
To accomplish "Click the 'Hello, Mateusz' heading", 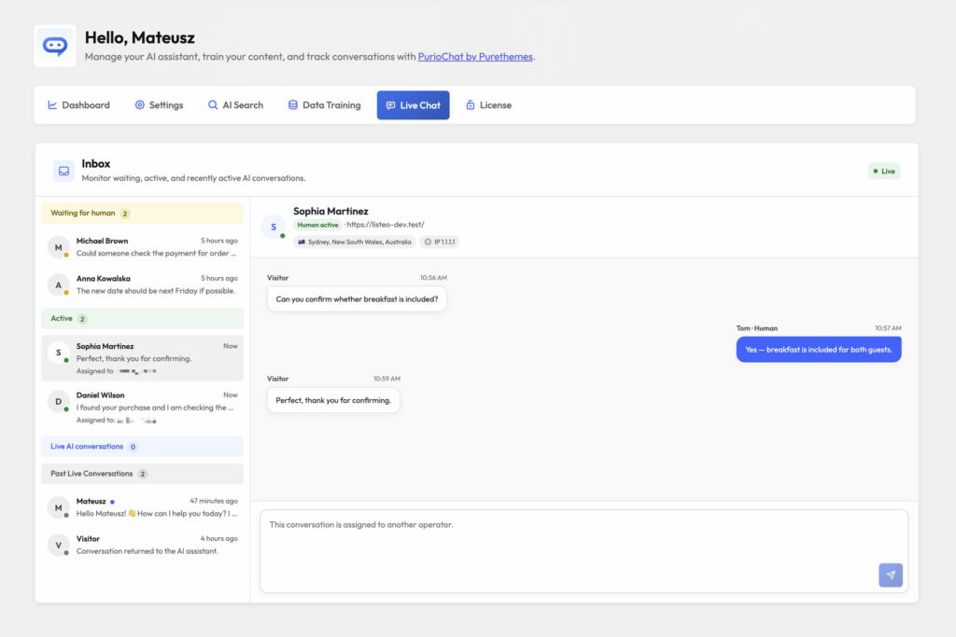I will [140, 37].
